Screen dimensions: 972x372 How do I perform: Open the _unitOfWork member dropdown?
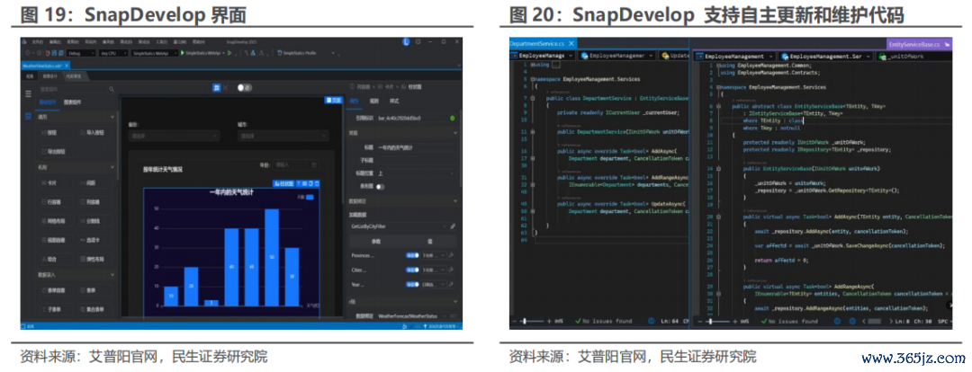coord(915,56)
